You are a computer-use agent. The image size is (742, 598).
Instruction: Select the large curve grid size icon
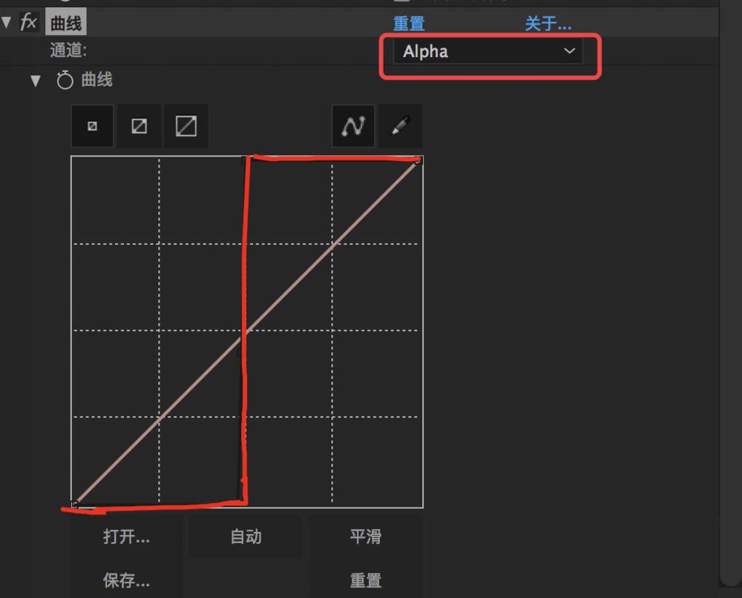186,126
